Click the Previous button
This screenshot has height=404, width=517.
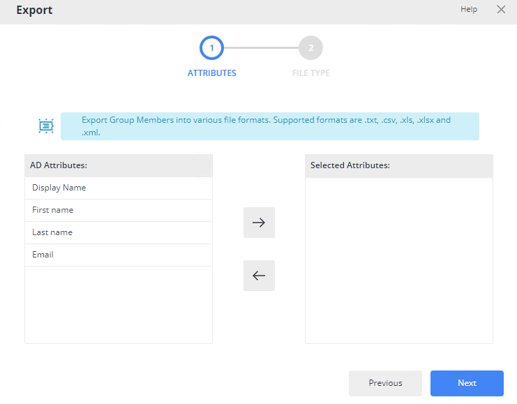pos(385,383)
